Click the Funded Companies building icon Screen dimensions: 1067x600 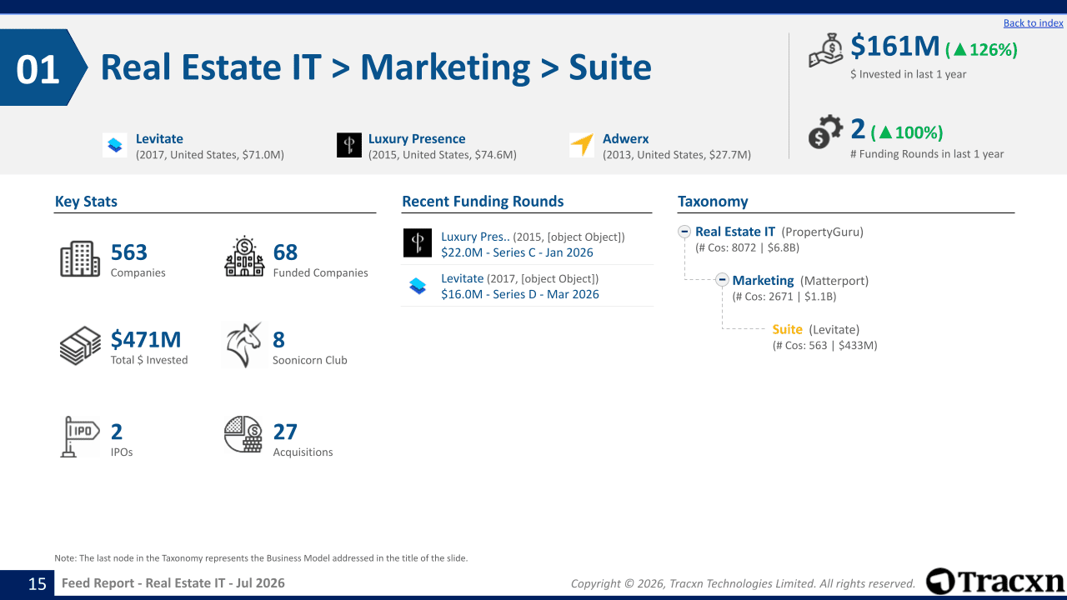pyautogui.click(x=244, y=257)
